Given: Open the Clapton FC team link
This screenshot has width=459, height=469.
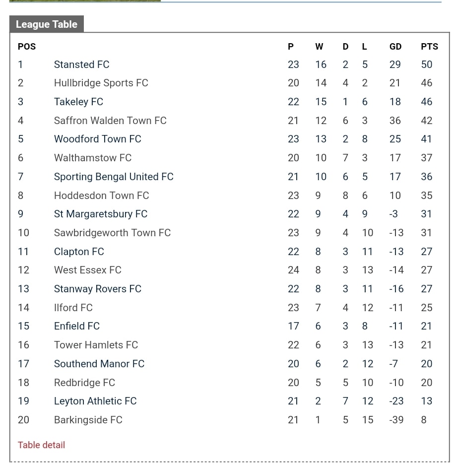Looking at the screenshot, I should (79, 252).
